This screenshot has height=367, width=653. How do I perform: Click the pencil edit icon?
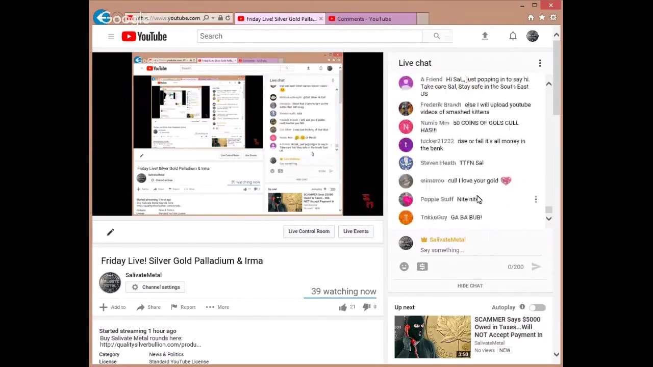[x=110, y=232]
